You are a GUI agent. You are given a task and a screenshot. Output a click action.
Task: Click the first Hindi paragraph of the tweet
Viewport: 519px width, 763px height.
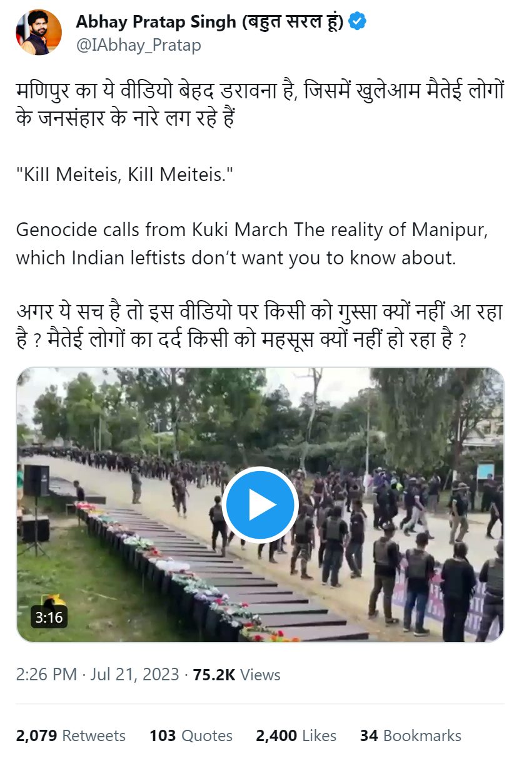pos(259,105)
